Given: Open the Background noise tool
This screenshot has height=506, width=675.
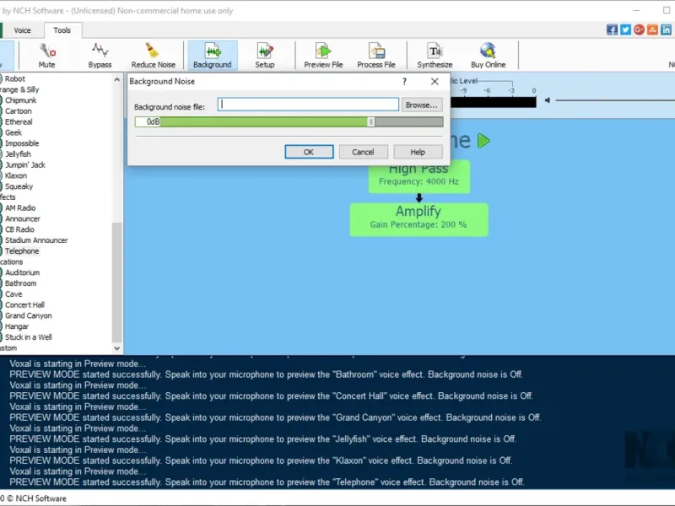Looking at the screenshot, I should tap(213, 55).
